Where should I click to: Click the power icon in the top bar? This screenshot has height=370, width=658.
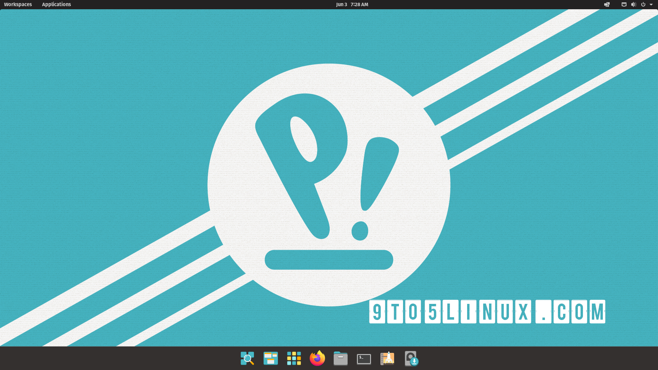point(643,4)
